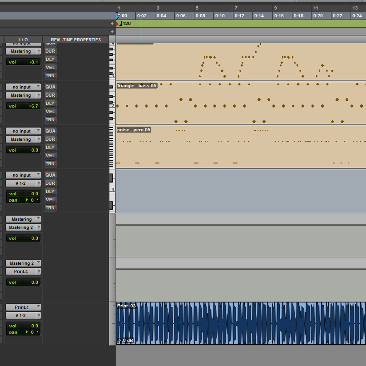Enable QUA on the noise perc track
Screen dimensions: 366x366
[x=50, y=131]
